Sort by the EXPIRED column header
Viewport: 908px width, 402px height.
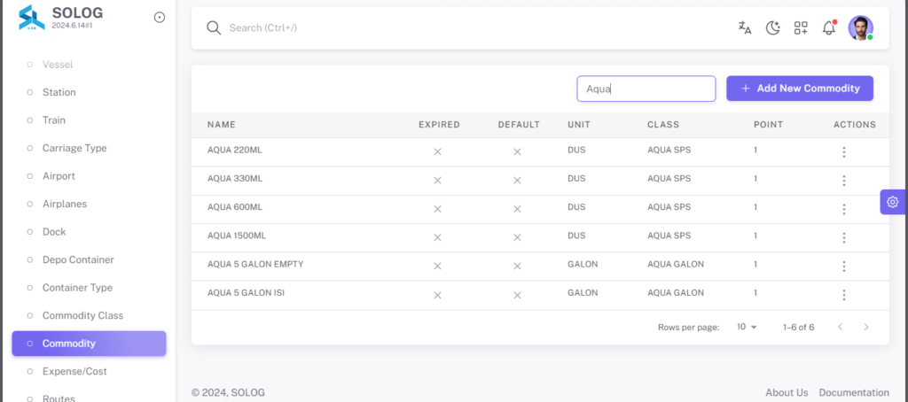tap(439, 124)
